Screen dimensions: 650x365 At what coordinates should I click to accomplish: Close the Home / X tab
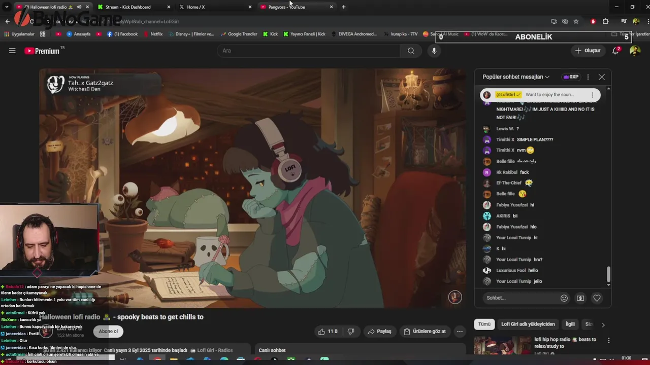(x=250, y=7)
